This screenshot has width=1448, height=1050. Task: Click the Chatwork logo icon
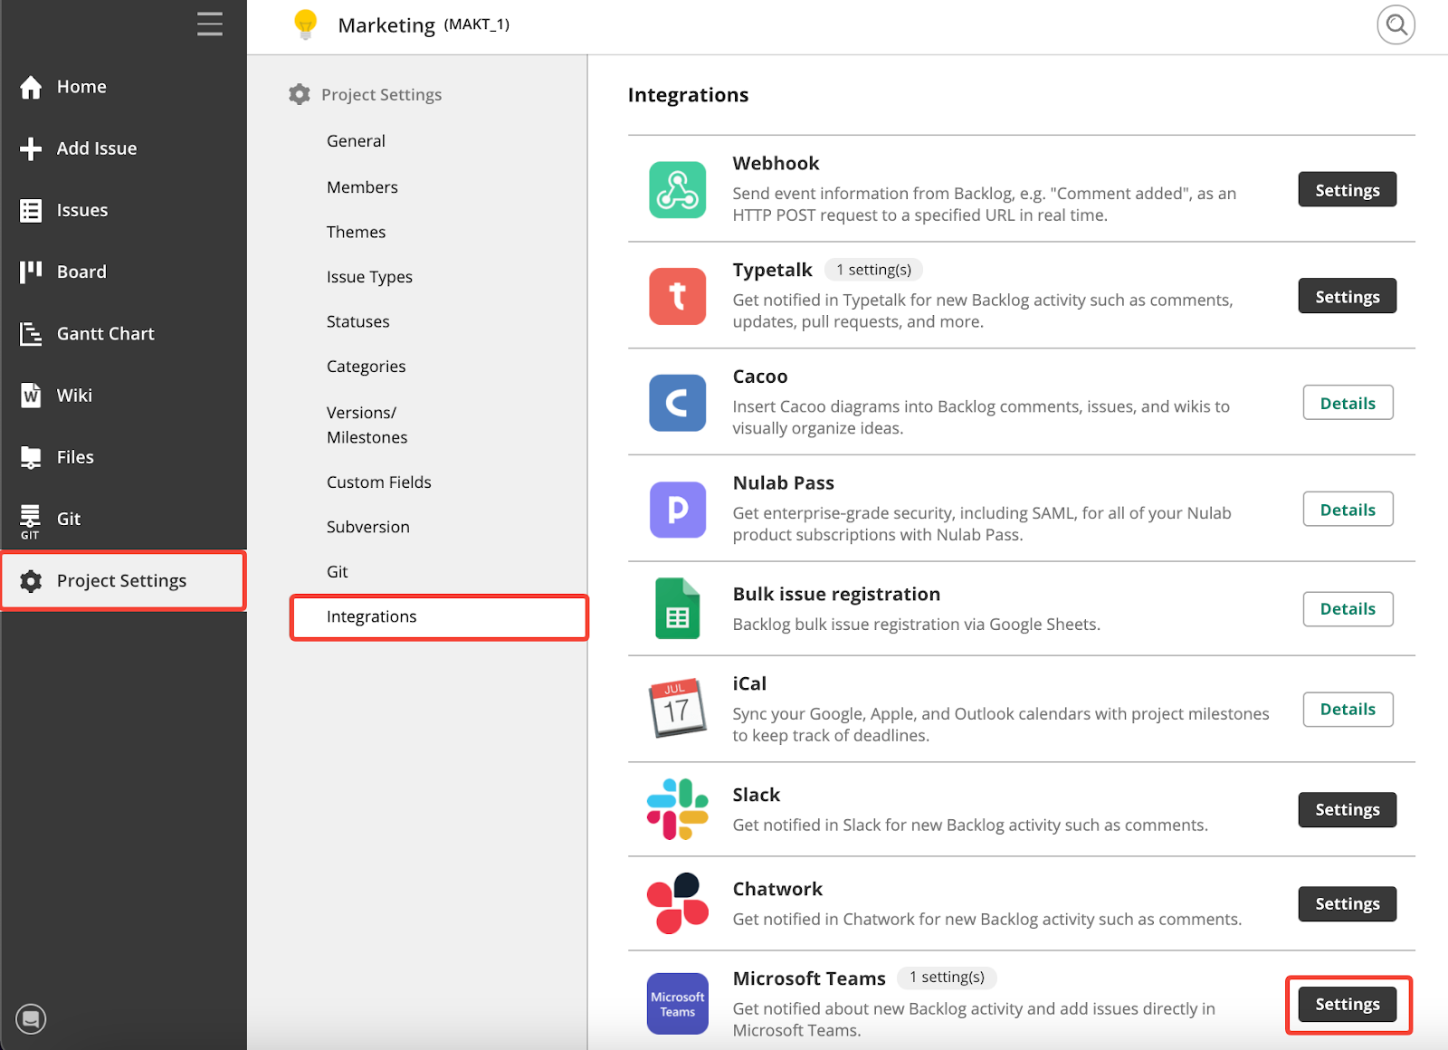pyautogui.click(x=678, y=903)
